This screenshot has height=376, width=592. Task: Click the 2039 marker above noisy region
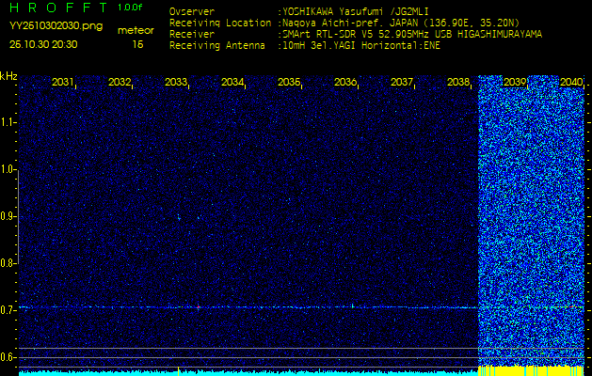(x=515, y=83)
